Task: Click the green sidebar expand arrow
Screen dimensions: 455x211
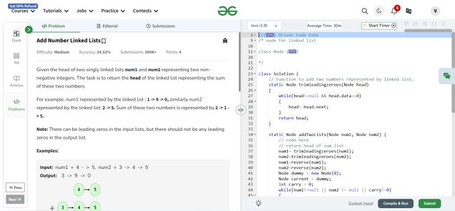Action: 29,30
